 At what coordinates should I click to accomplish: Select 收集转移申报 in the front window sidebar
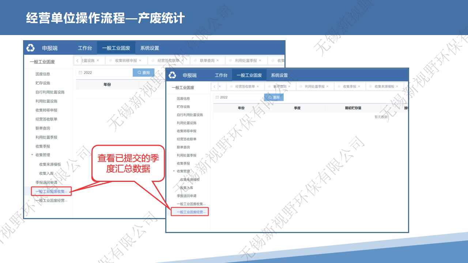click(187, 131)
